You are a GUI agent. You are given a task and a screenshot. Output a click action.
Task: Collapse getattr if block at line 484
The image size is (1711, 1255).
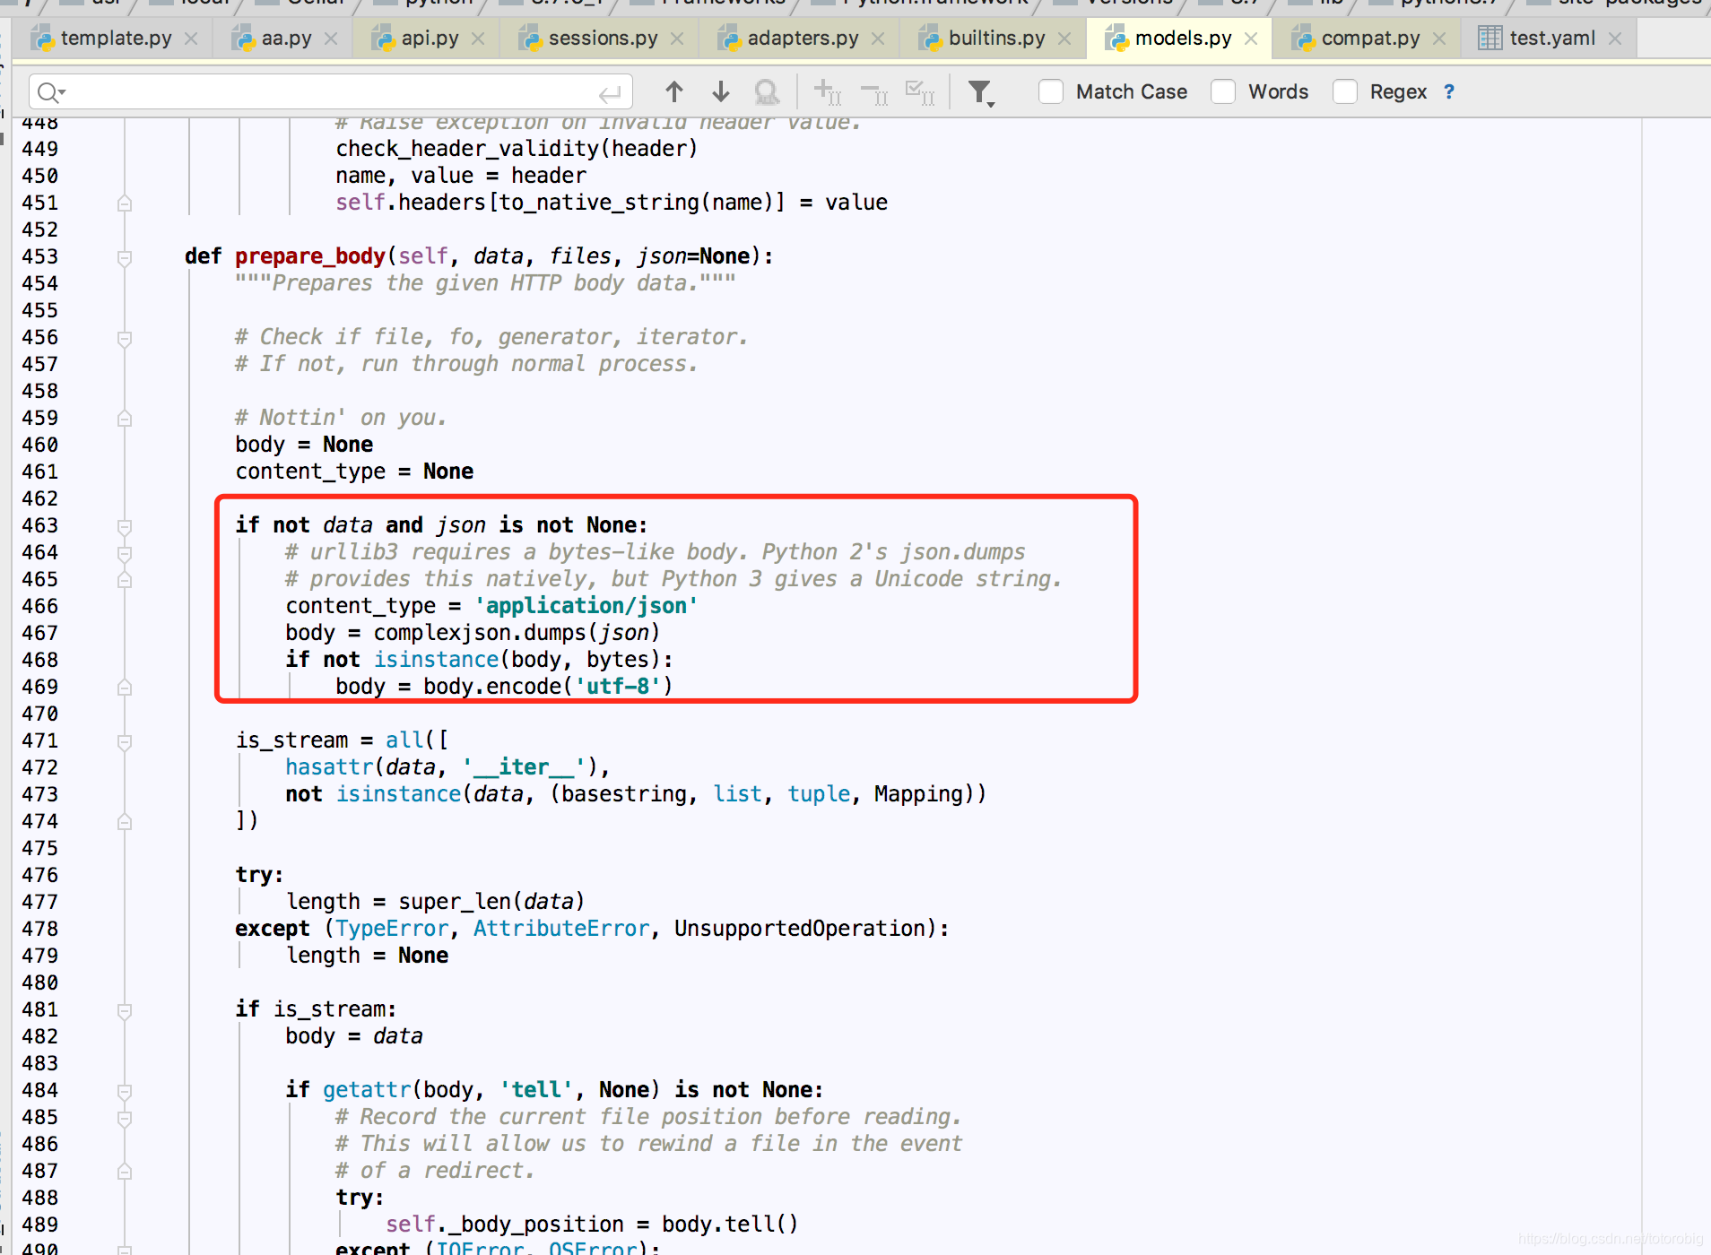pyautogui.click(x=125, y=1091)
